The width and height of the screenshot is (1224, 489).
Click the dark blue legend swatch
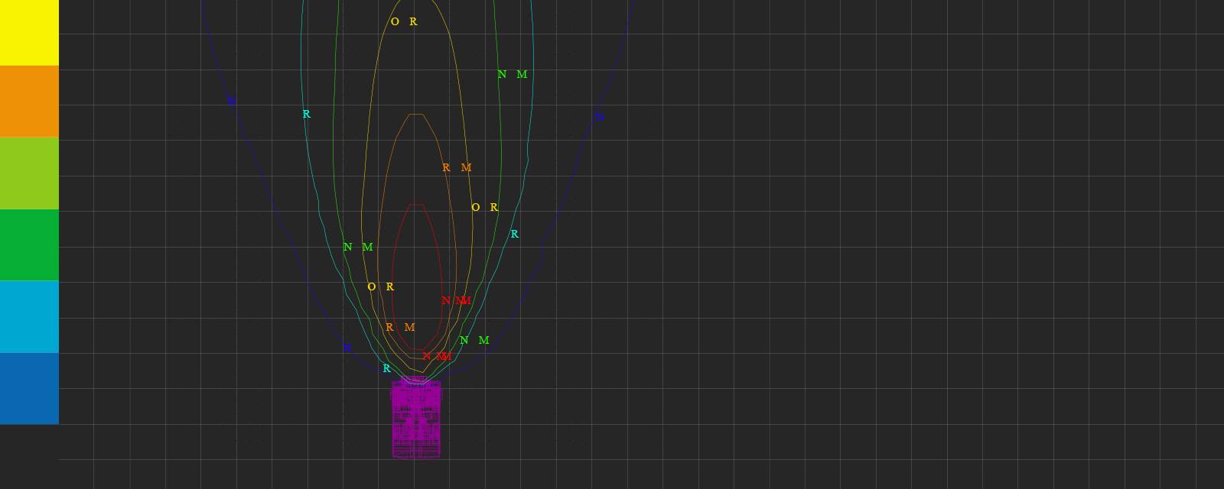(x=29, y=388)
